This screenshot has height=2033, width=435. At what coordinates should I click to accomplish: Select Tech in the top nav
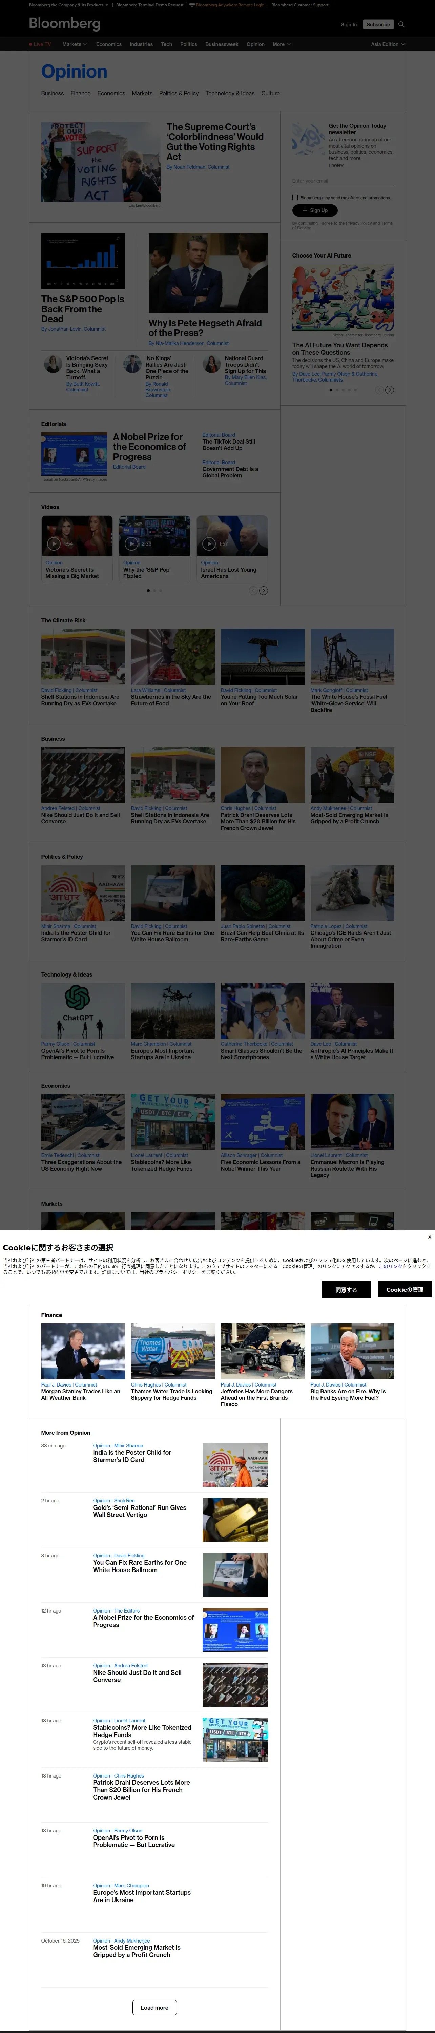point(167,44)
